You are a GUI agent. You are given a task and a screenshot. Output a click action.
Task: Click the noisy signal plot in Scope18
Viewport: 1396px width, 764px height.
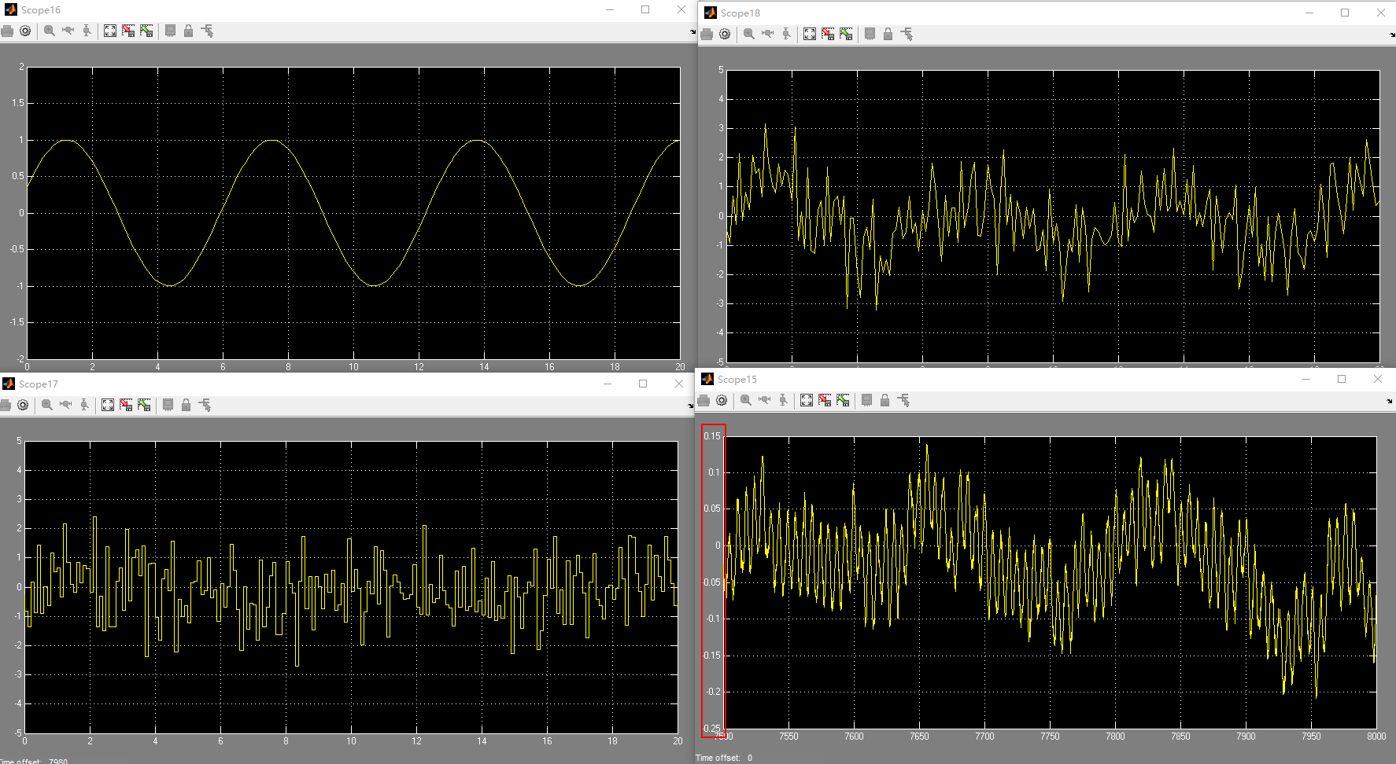[1053, 216]
